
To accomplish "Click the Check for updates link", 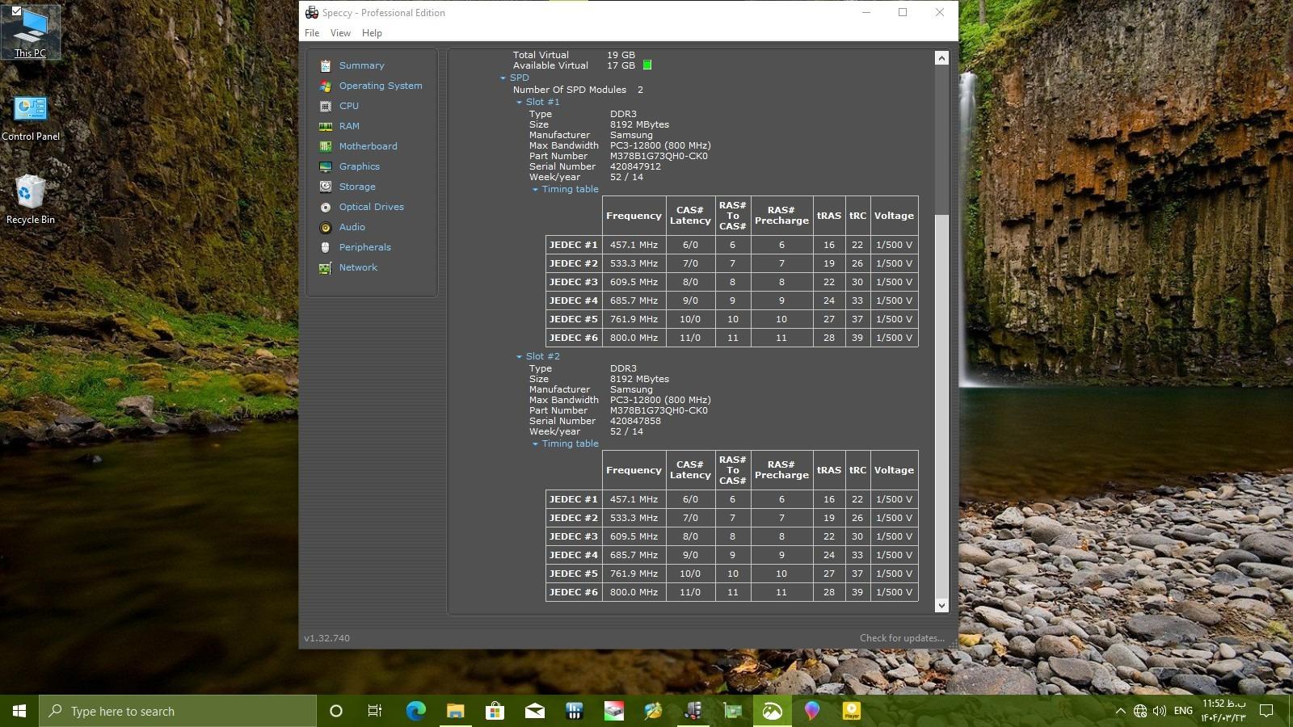I will 902,638.
